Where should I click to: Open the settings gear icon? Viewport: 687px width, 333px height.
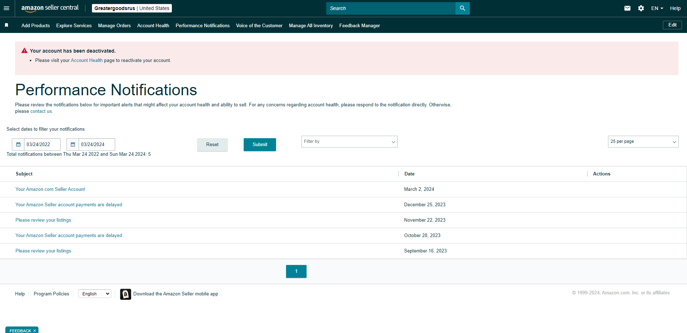641,8
